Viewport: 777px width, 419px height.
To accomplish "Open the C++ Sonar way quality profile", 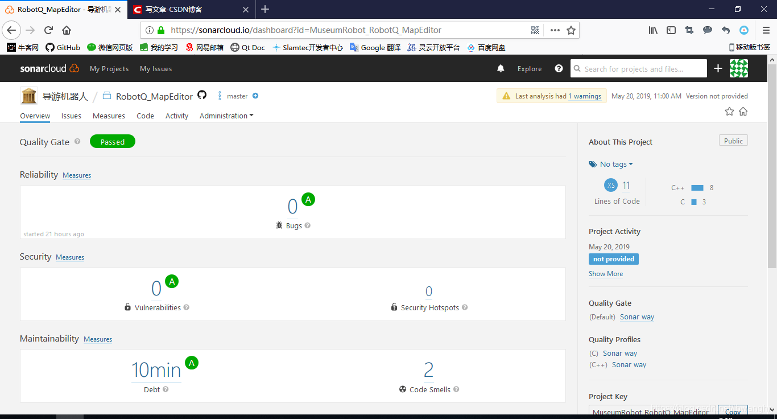I will tap(629, 365).
